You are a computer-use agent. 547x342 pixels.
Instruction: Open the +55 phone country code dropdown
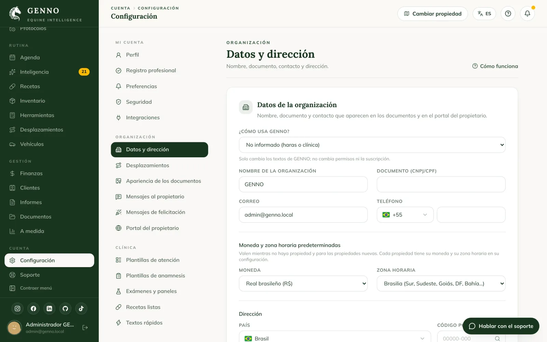[x=405, y=215]
